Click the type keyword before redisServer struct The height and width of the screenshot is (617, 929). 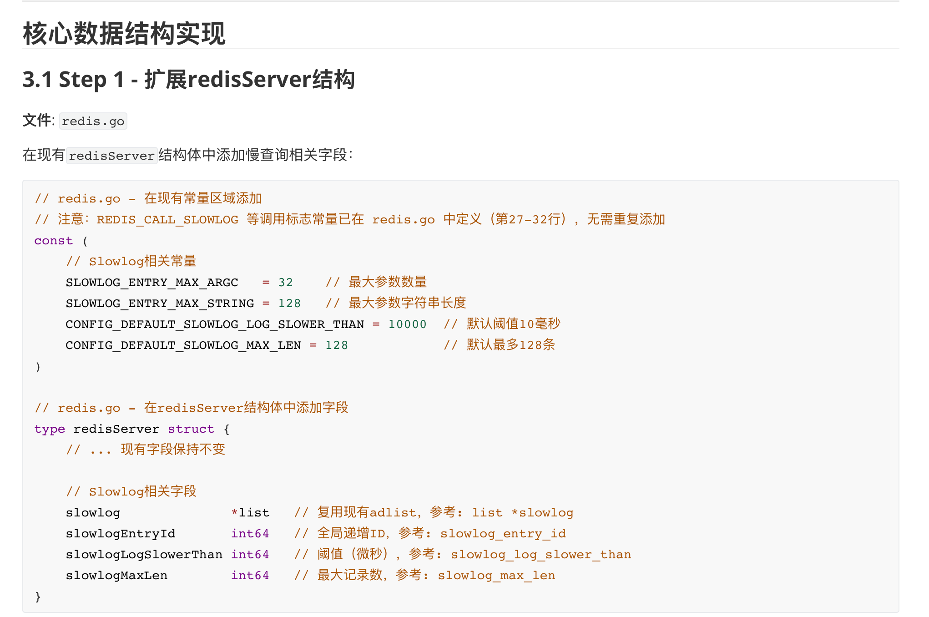coord(50,429)
